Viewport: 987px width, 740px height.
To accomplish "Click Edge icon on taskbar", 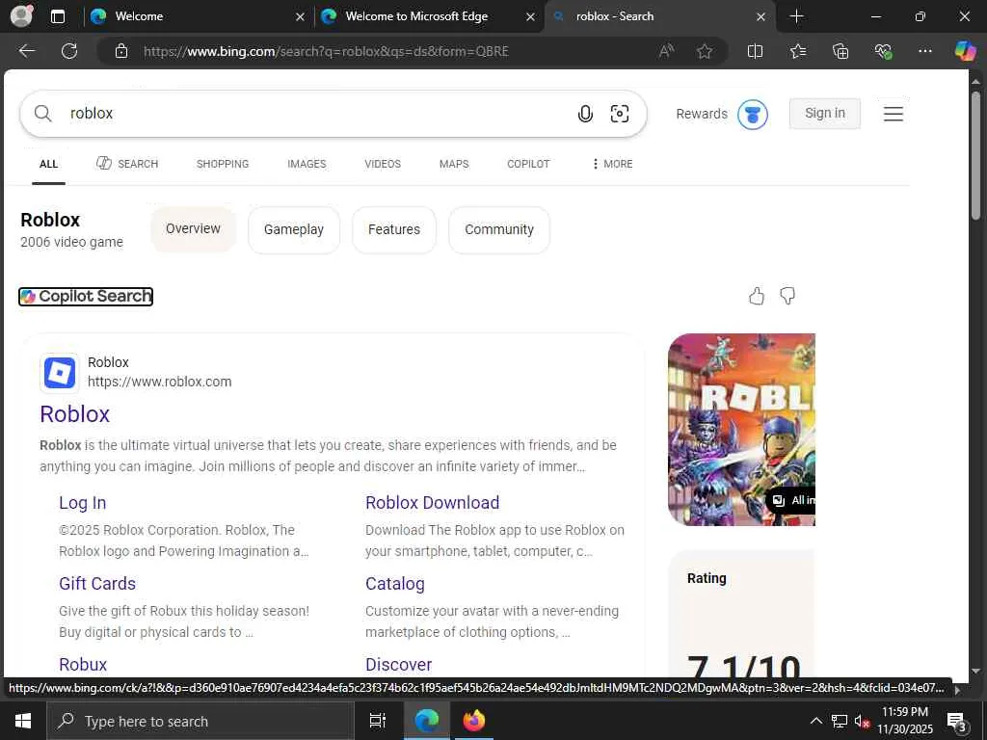I will click(x=427, y=721).
